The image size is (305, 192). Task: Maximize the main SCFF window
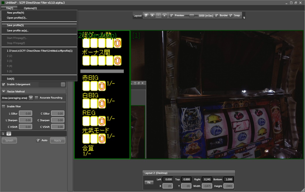point(291,3)
